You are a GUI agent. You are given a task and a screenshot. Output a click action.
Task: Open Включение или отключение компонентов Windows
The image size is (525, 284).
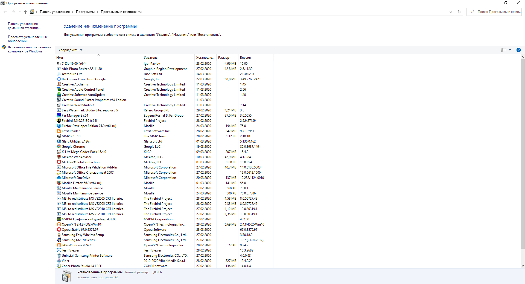pos(30,49)
